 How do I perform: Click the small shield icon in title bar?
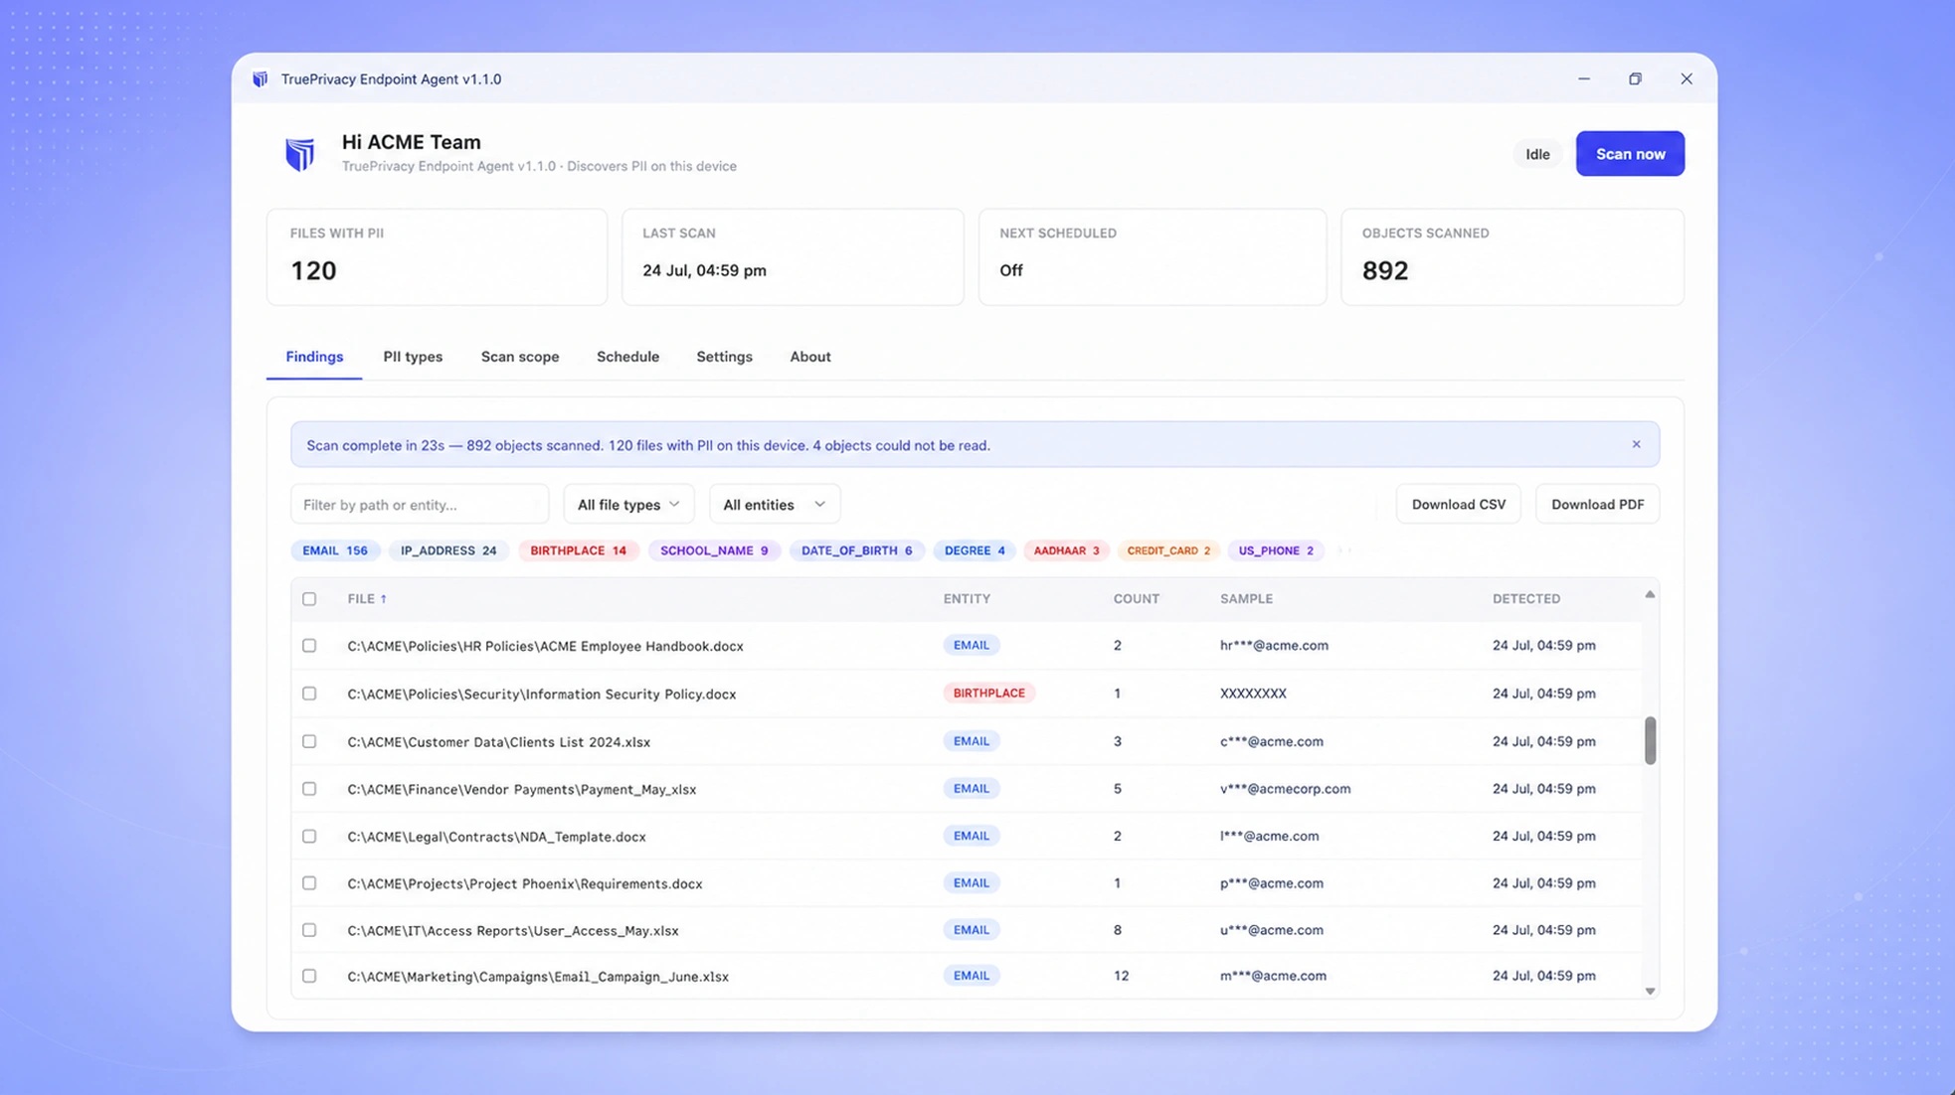click(261, 79)
